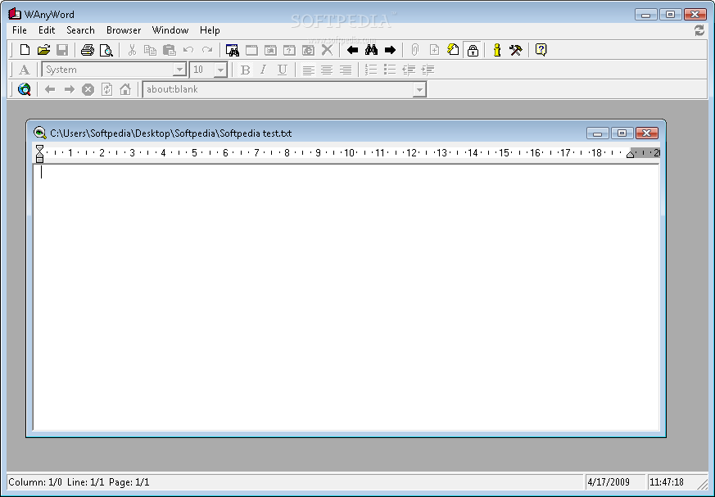
Task: Go to next result with black right arrow
Action: point(390,50)
